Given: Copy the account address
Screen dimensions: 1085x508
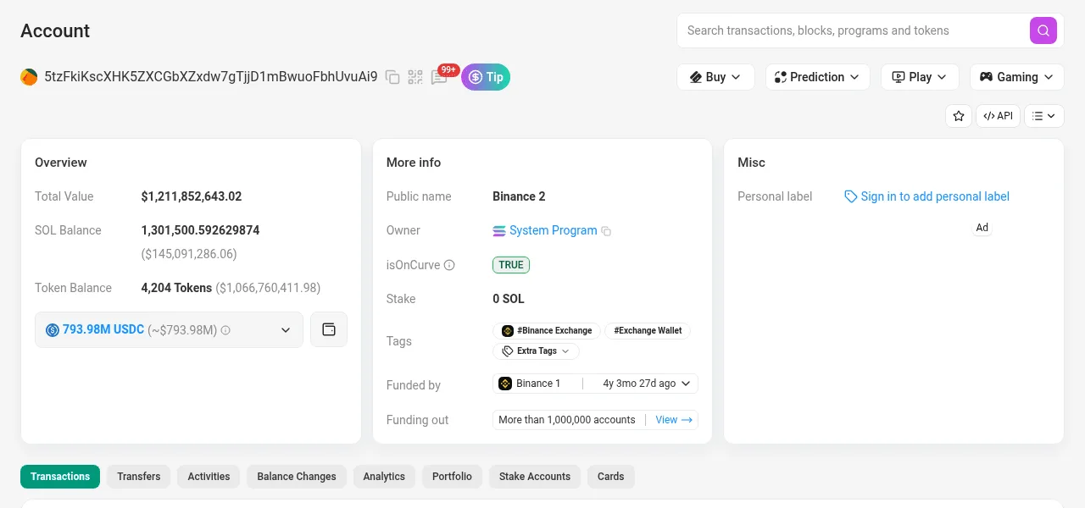Looking at the screenshot, I should pos(392,77).
